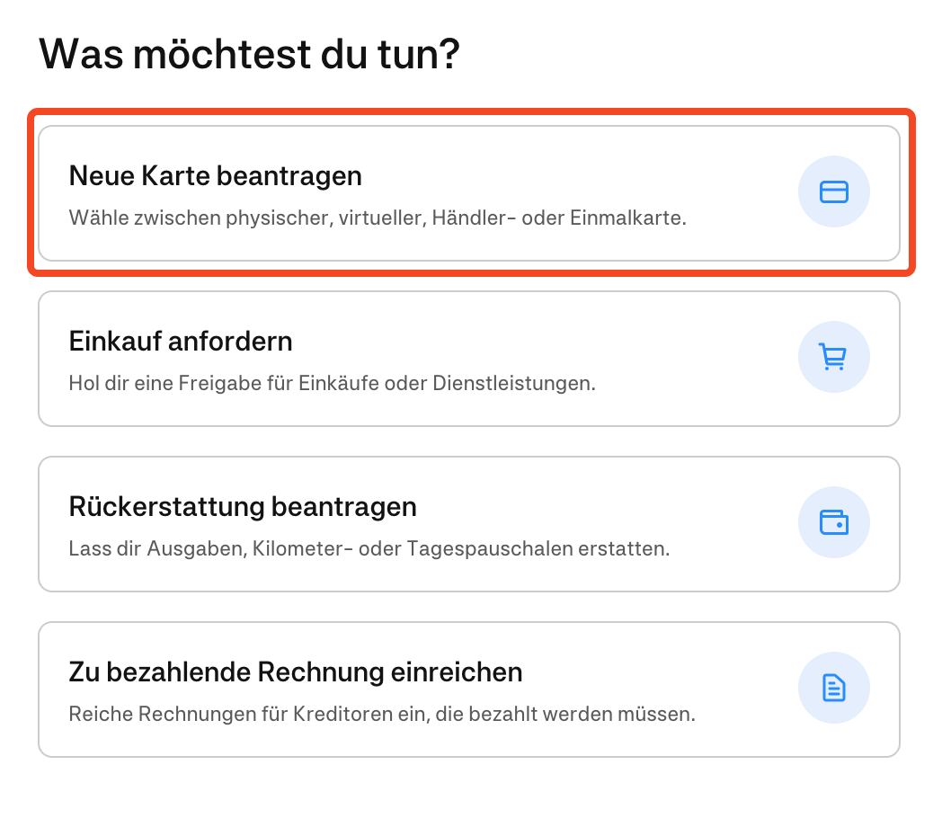Click the shopping cart icon
942x827 pixels.
[x=833, y=358]
